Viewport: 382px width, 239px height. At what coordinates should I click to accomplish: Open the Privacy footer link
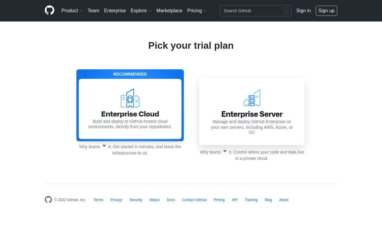[116, 200]
